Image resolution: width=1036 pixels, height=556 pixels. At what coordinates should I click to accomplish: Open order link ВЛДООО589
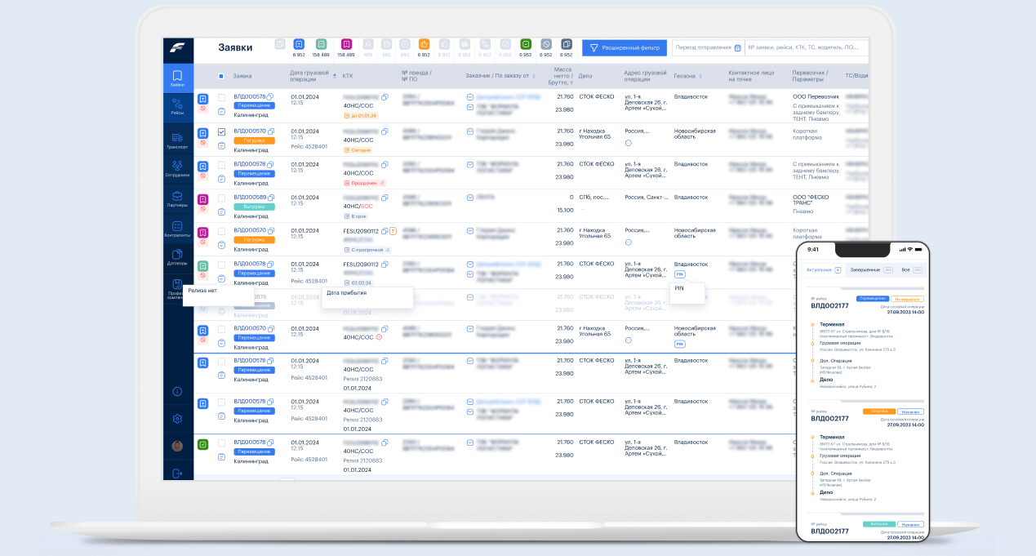(x=250, y=198)
